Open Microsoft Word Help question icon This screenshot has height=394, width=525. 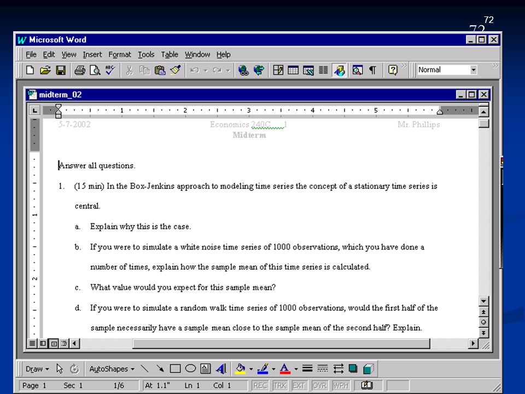tap(393, 70)
